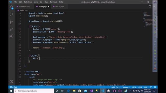Open the editor More Actions ellipsis
This screenshot has height=93, width=166.
[154, 6]
